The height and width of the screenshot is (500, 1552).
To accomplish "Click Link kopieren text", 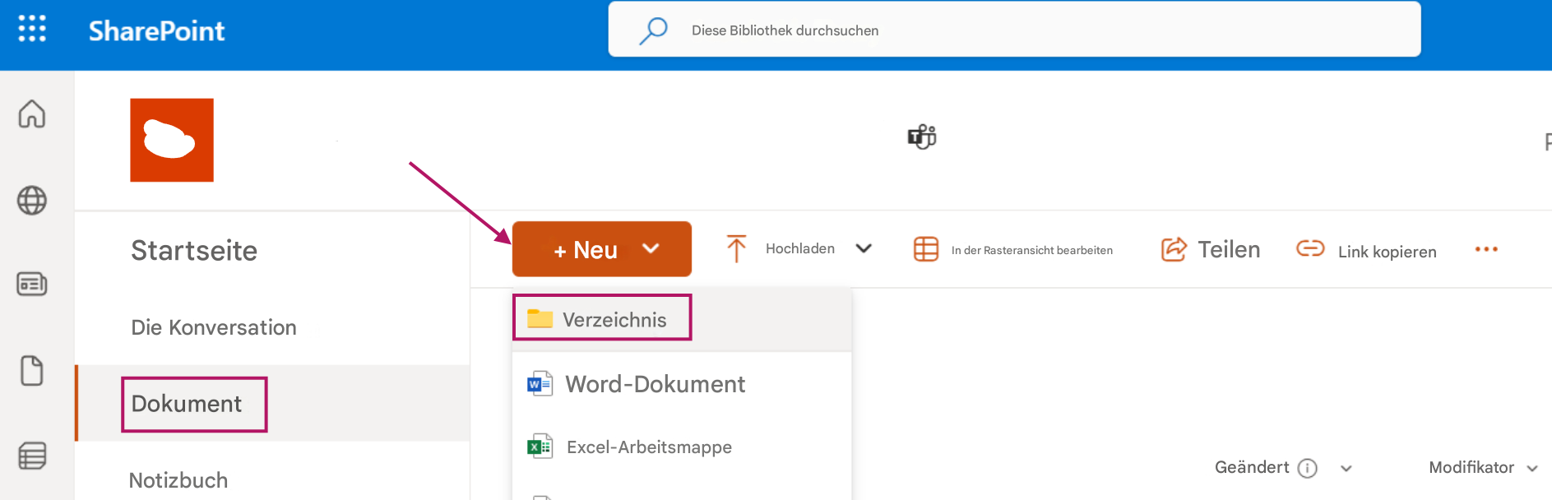I will click(x=1388, y=252).
